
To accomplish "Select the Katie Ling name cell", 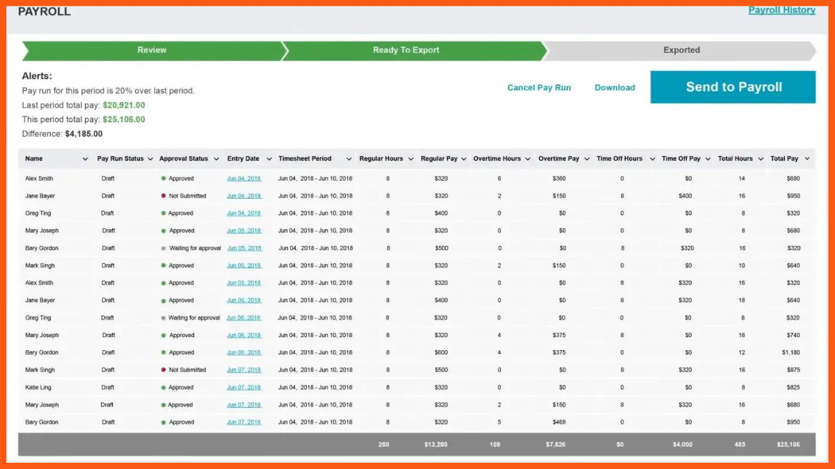I will tap(38, 388).
